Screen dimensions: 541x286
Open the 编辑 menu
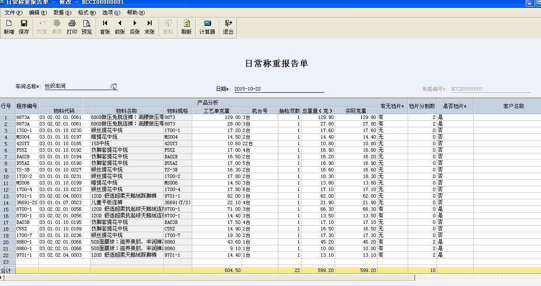38,13
